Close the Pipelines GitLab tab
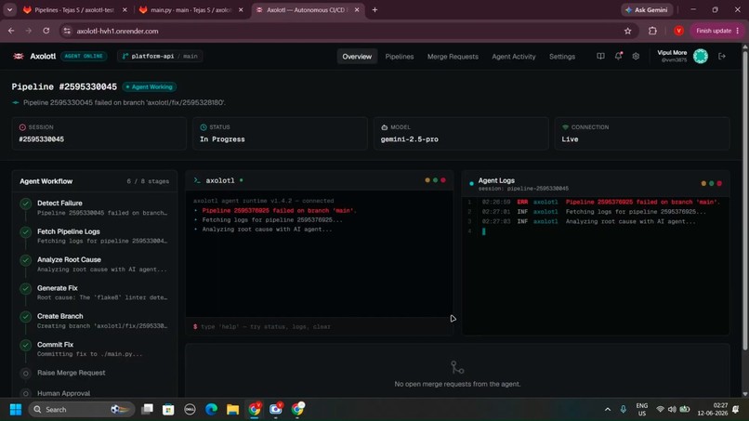 coord(125,10)
